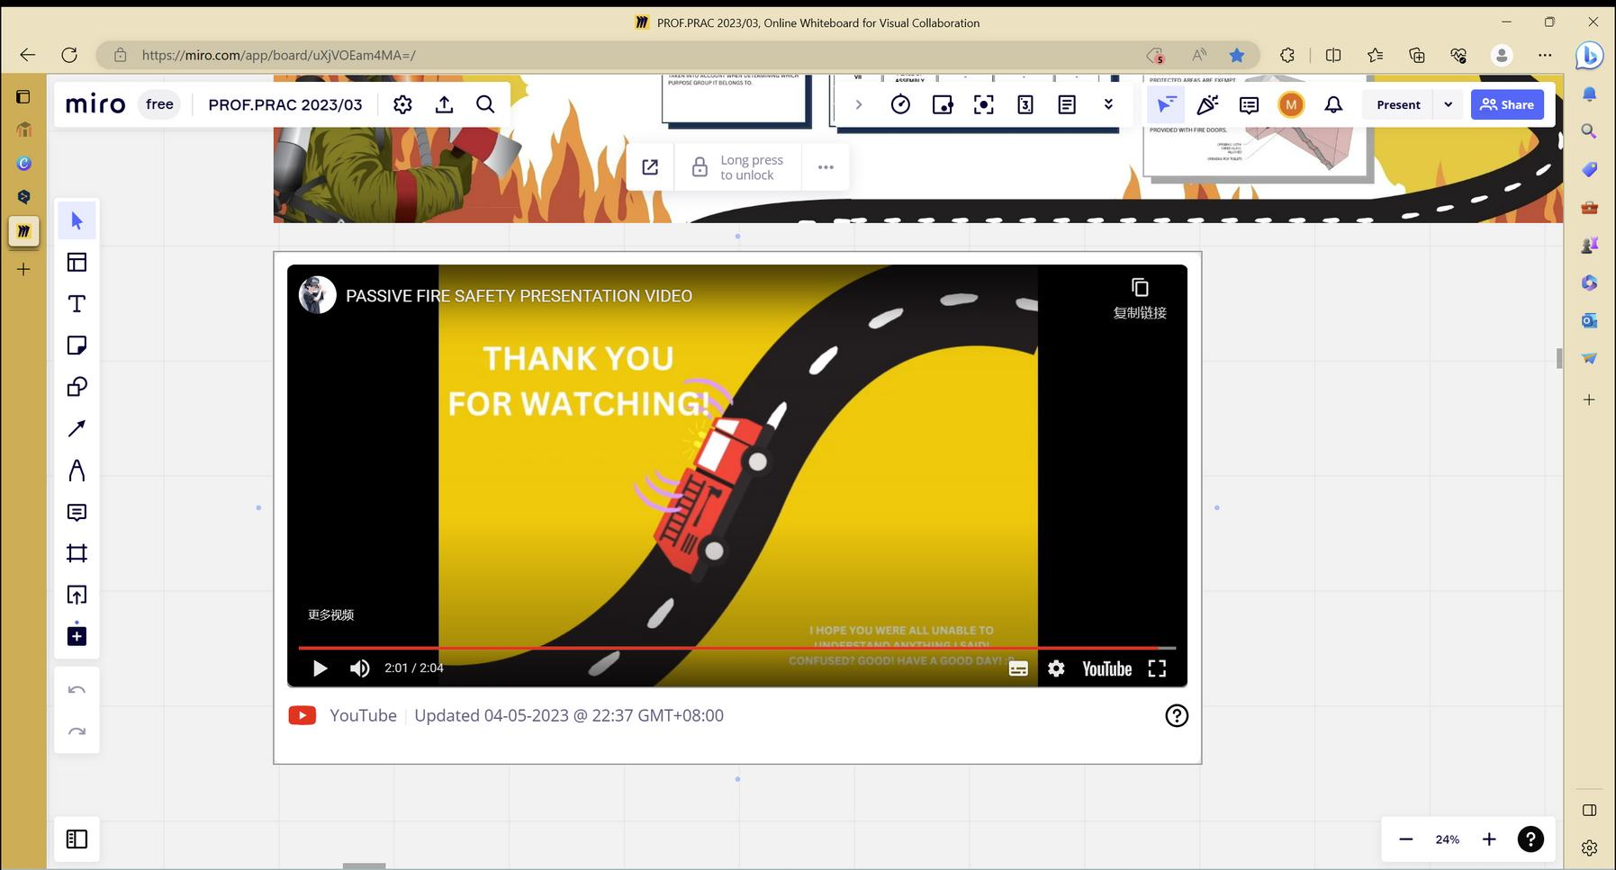Toggle collaborator cursors visibility
1616x870 pixels.
1166,104
